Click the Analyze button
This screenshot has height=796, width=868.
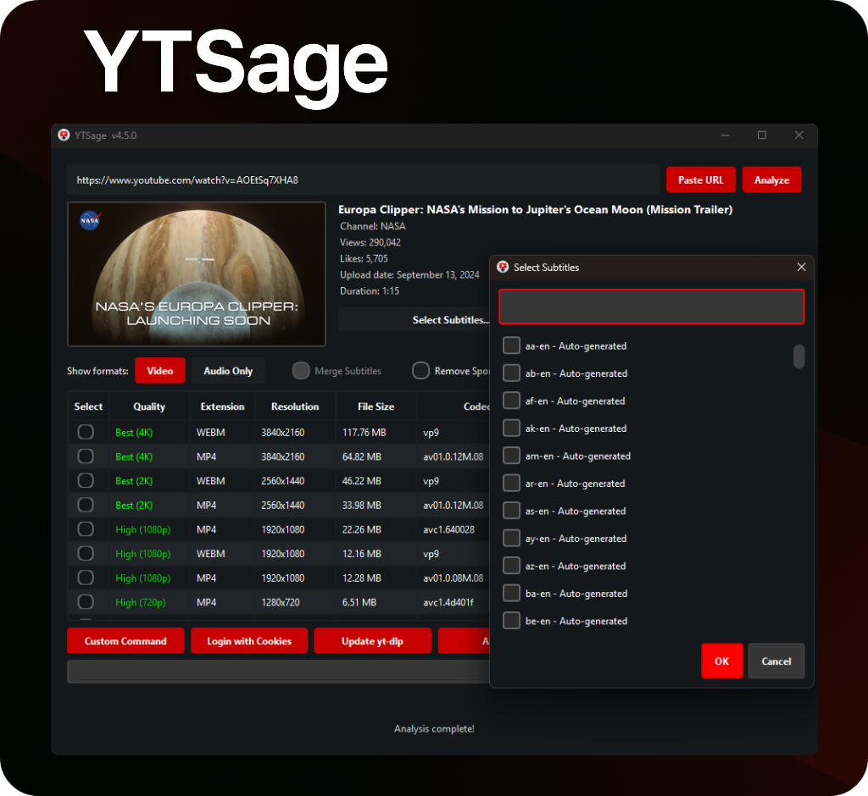[x=771, y=180]
